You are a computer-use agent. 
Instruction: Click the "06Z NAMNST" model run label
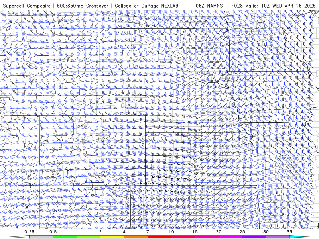pyautogui.click(x=211, y=6)
